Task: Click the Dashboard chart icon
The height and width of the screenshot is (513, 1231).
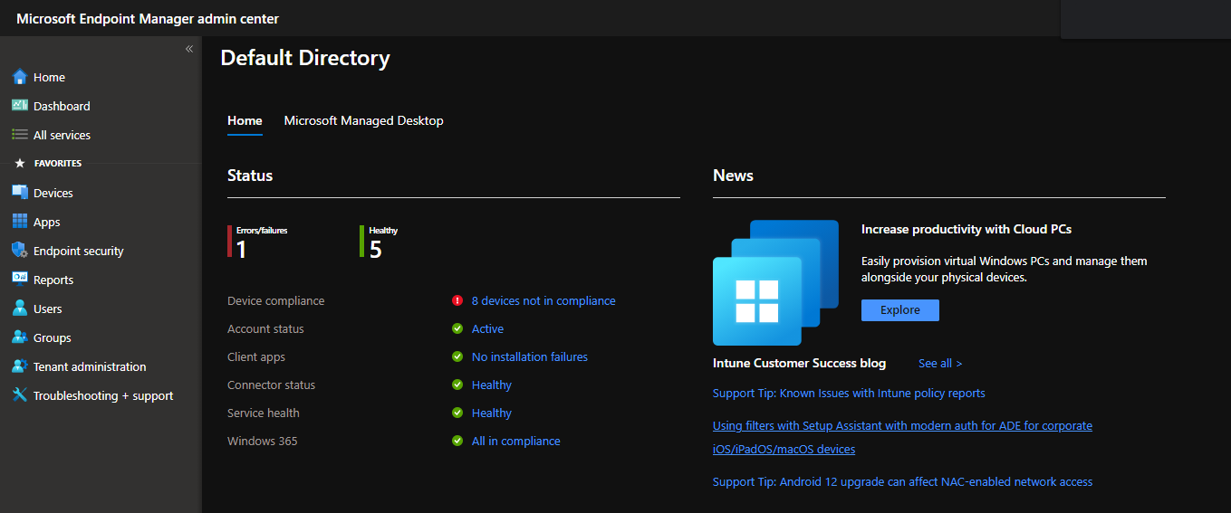Action: 20,106
